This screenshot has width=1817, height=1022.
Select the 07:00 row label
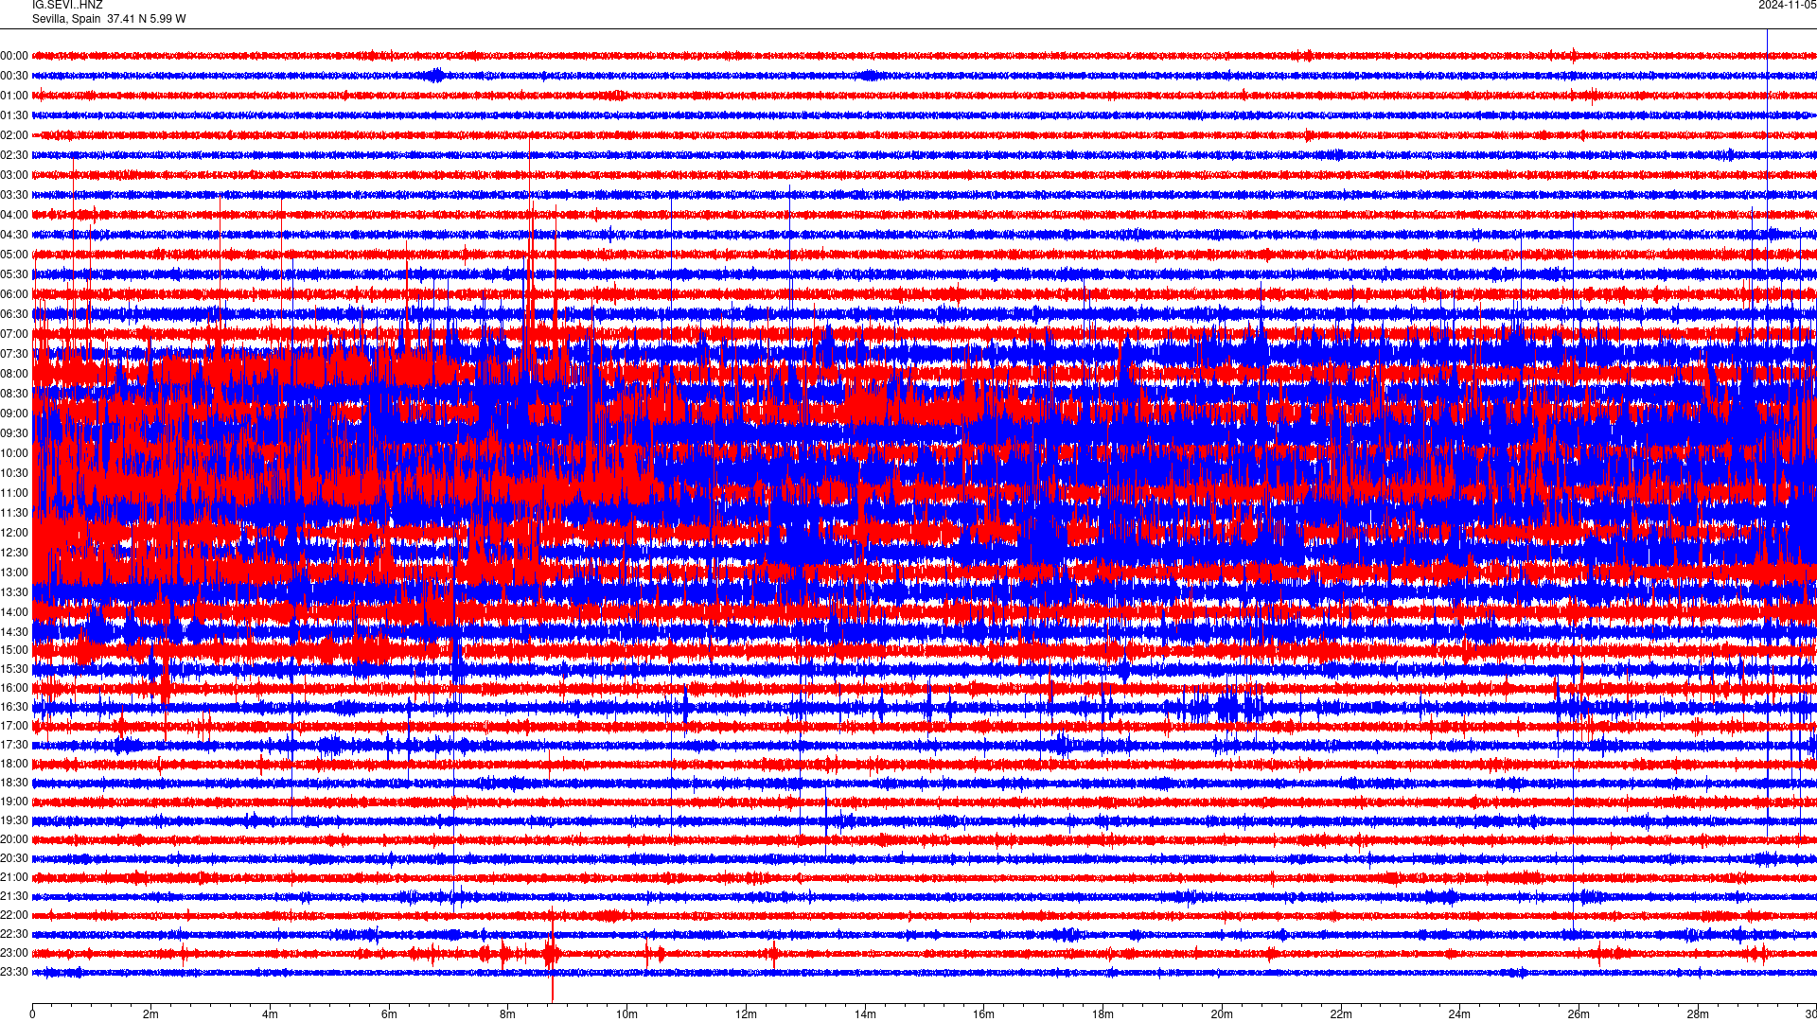click(14, 334)
